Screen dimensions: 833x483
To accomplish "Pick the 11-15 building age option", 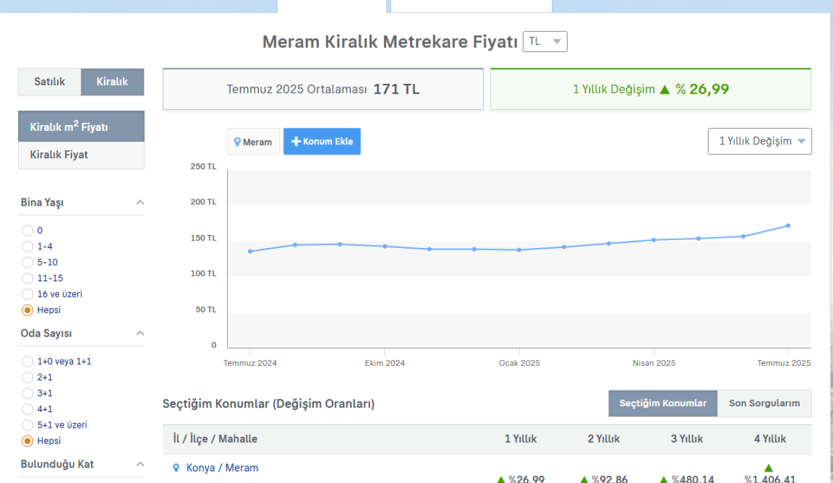I will (x=27, y=278).
